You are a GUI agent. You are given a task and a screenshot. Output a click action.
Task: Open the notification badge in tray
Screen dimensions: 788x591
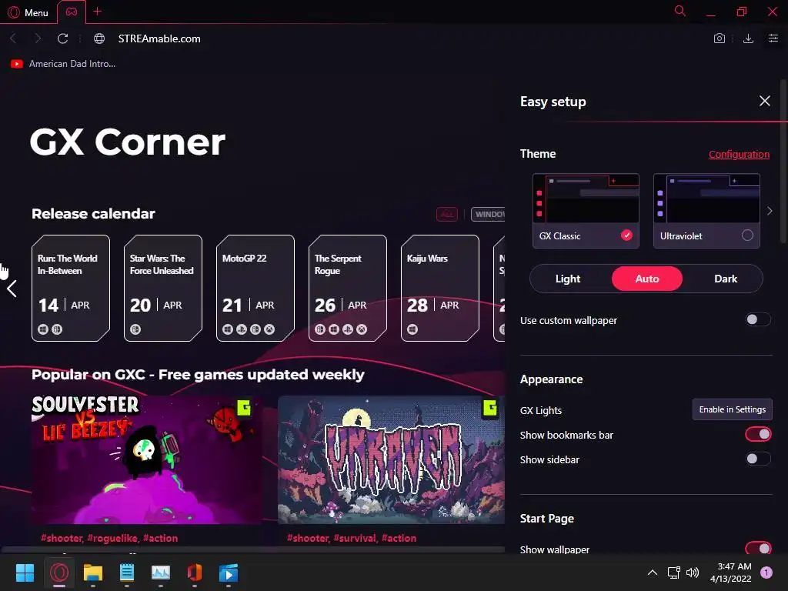pos(766,573)
